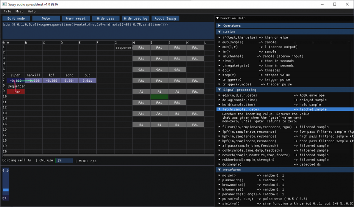Click the green highlighted sequencer cell
Image resolution: width=354 pixels, height=207 pixels.
point(159,97)
